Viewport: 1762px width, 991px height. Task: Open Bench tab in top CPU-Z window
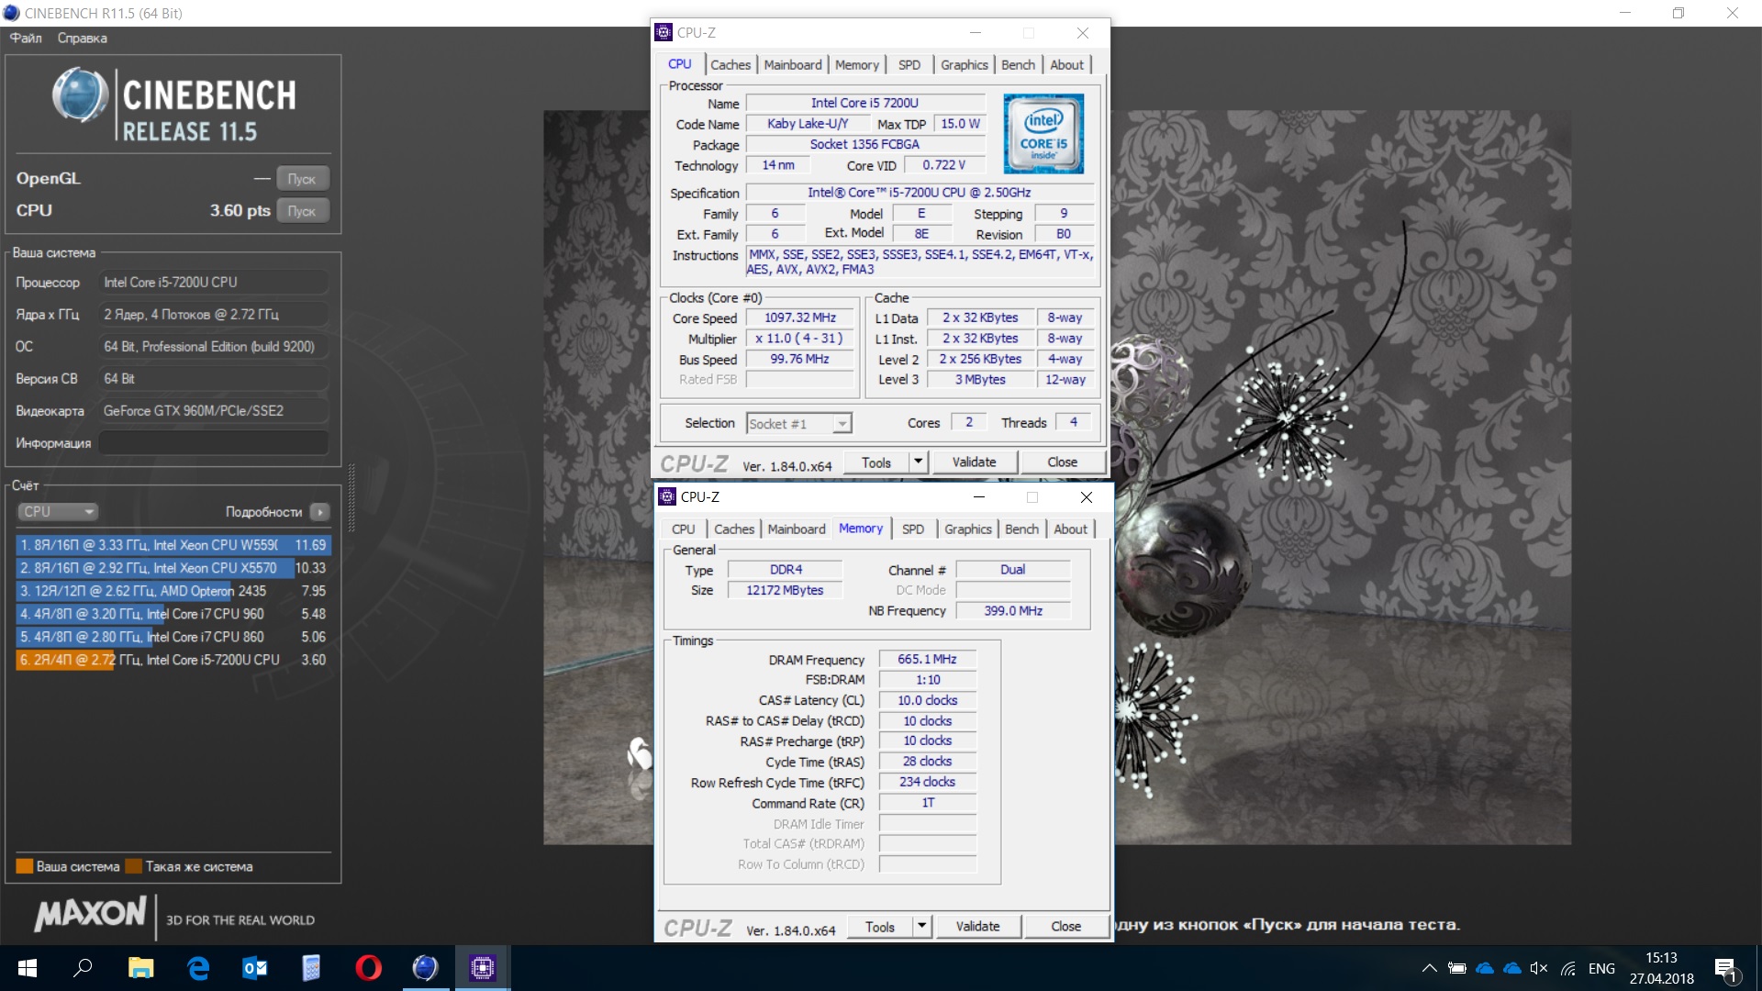pos(1018,64)
